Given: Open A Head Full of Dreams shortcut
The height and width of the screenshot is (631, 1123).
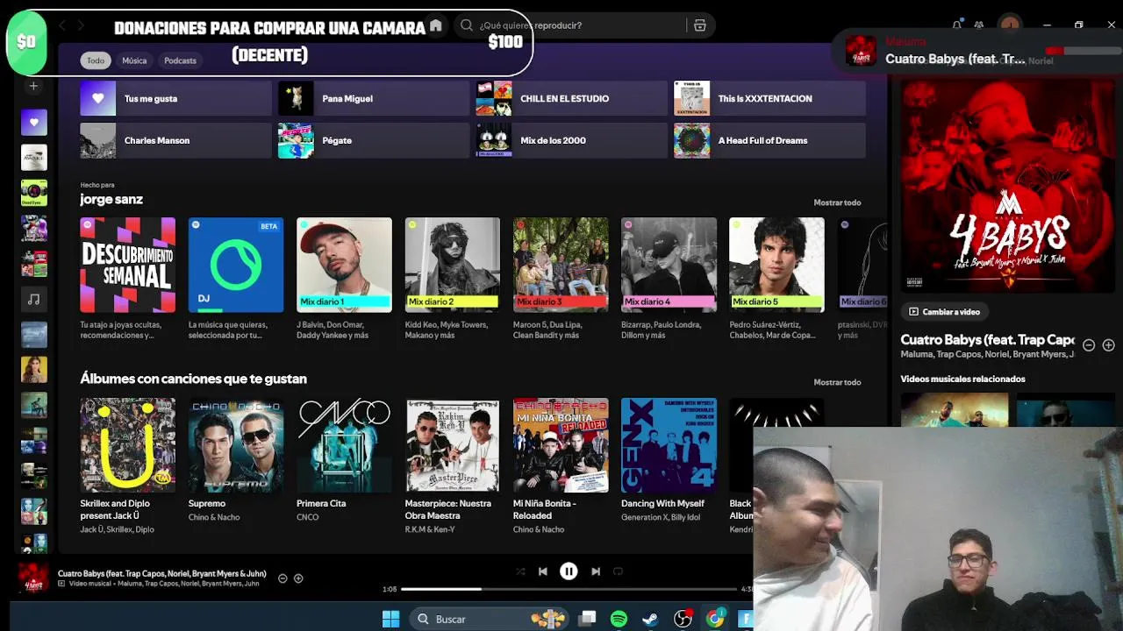Looking at the screenshot, I should tap(769, 140).
